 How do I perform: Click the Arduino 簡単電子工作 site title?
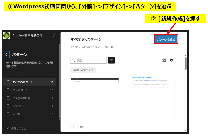(29, 35)
